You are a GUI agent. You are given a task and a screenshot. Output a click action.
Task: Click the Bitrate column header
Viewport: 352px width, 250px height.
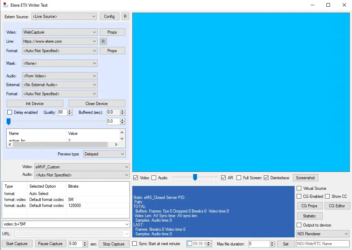tap(73, 186)
